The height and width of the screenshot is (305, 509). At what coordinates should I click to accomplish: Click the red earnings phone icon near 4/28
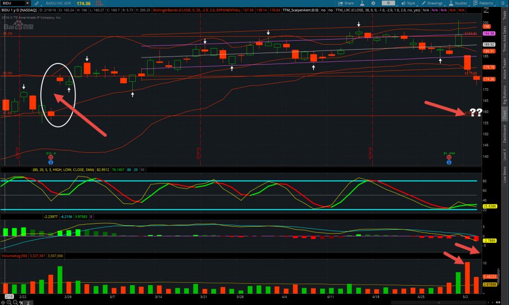(449, 157)
